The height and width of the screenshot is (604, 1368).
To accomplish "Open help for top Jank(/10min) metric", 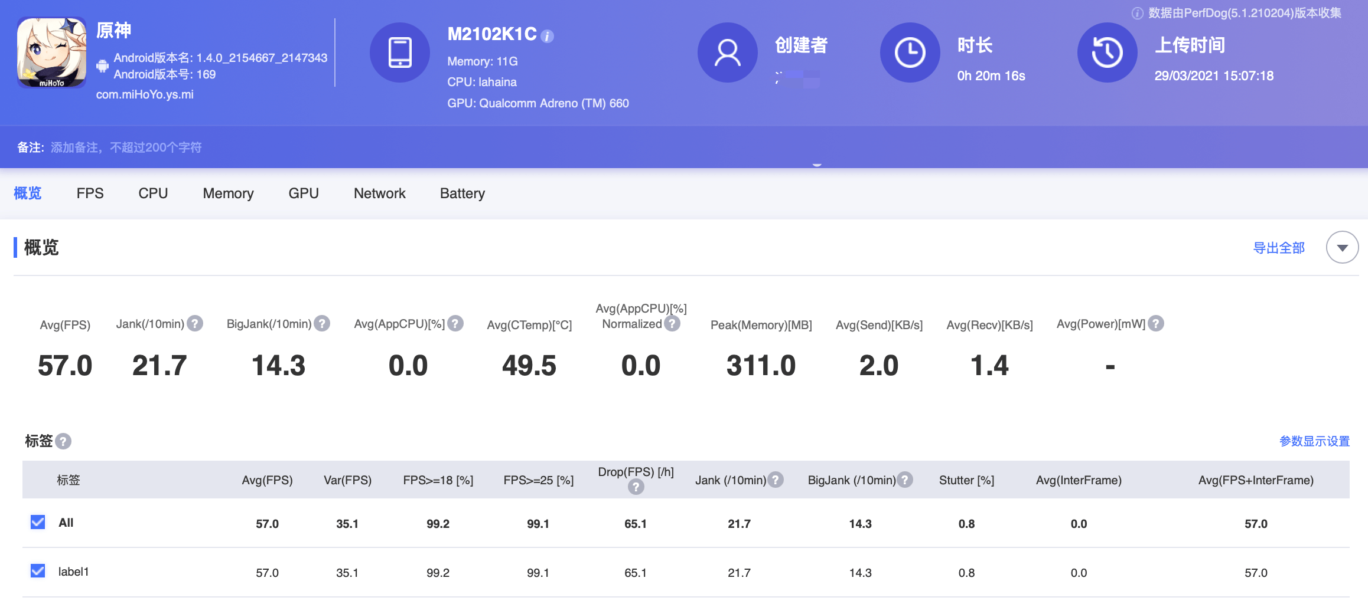I will tap(195, 323).
